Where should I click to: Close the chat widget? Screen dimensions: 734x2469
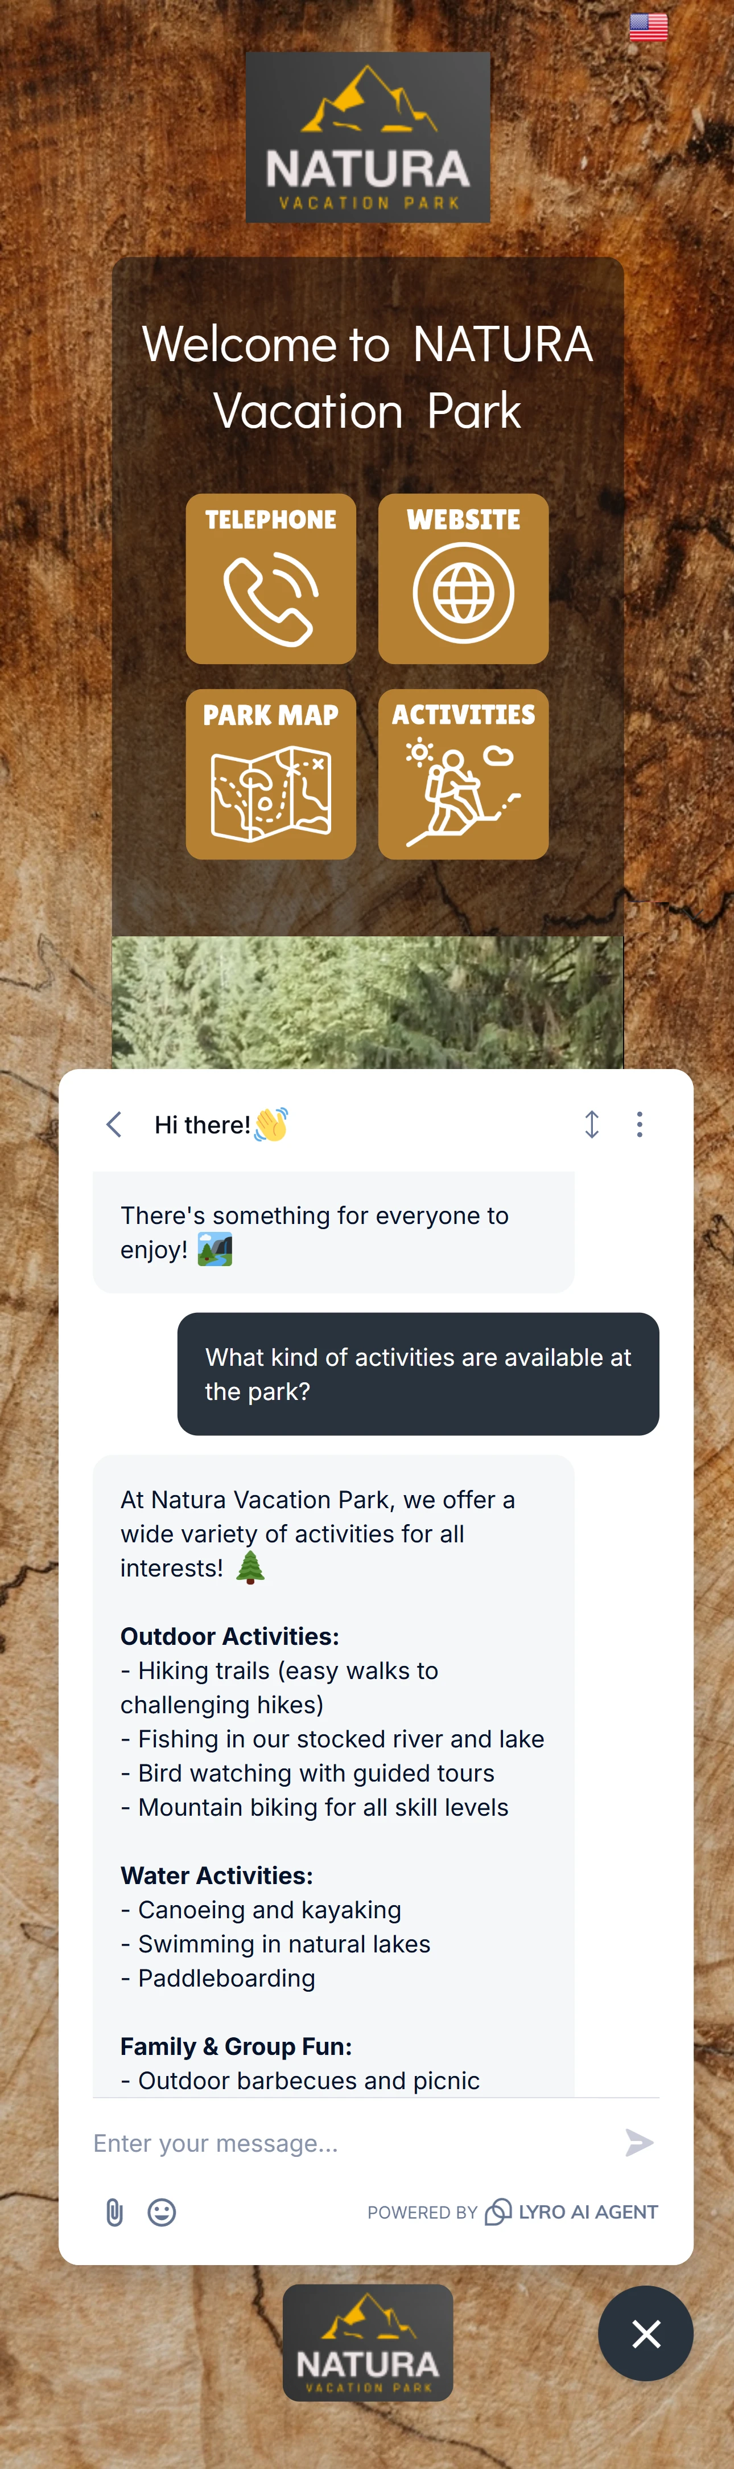[x=646, y=2334]
